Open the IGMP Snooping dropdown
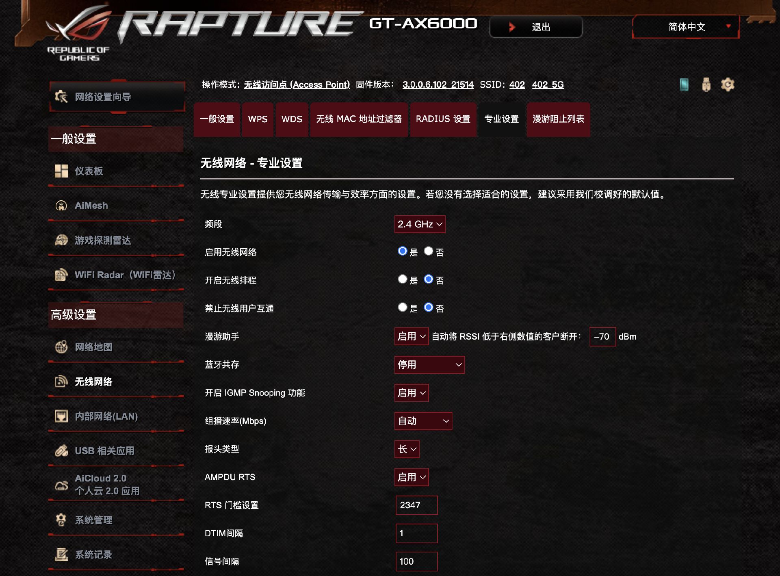 click(x=411, y=393)
